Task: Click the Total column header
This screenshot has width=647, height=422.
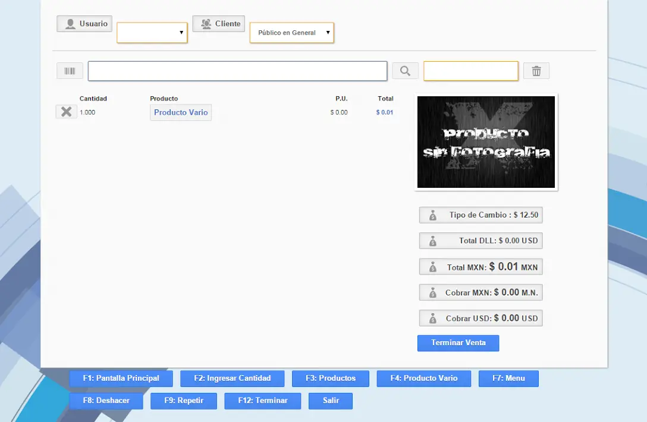Action: point(385,99)
